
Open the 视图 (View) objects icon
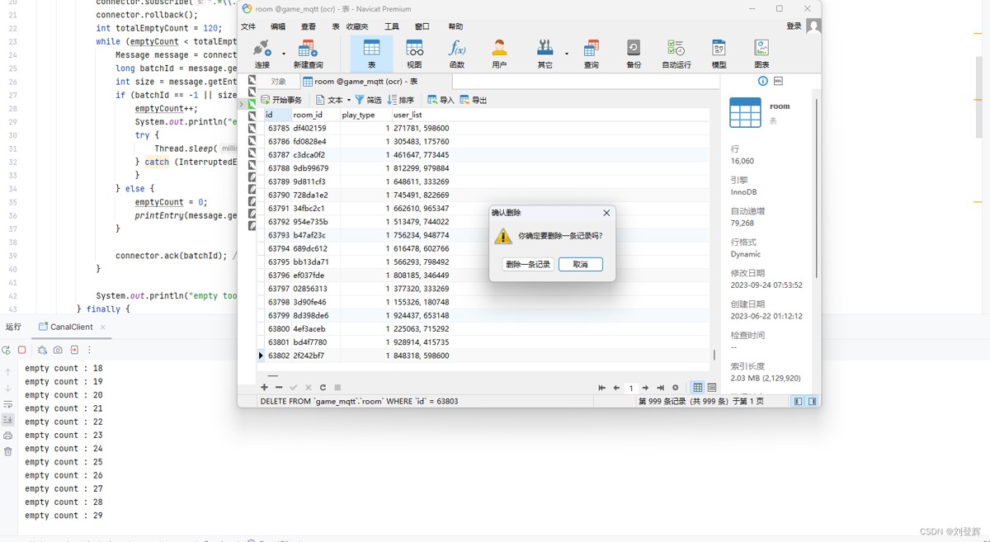tap(414, 53)
